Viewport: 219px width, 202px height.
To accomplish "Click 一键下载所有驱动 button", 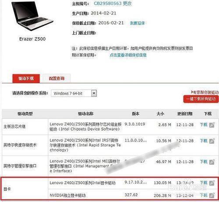I will [x=201, y=99].
